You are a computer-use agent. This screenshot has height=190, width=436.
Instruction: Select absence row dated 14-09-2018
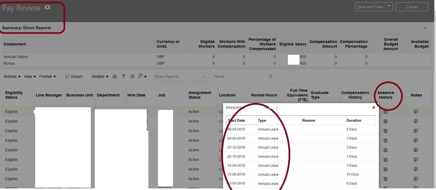click(x=301, y=165)
